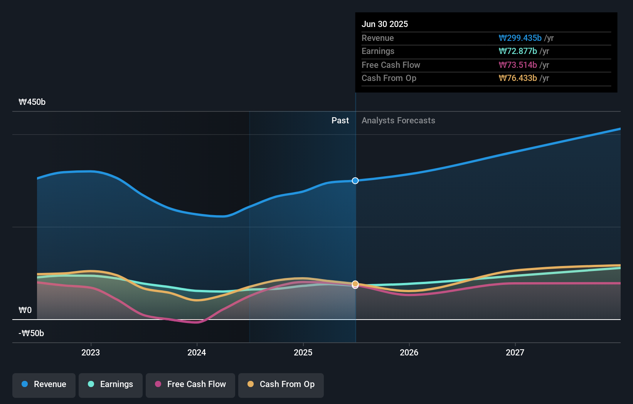Viewport: 633px width, 404px height.
Task: Click the ₩450b axis value
Action: click(x=32, y=102)
